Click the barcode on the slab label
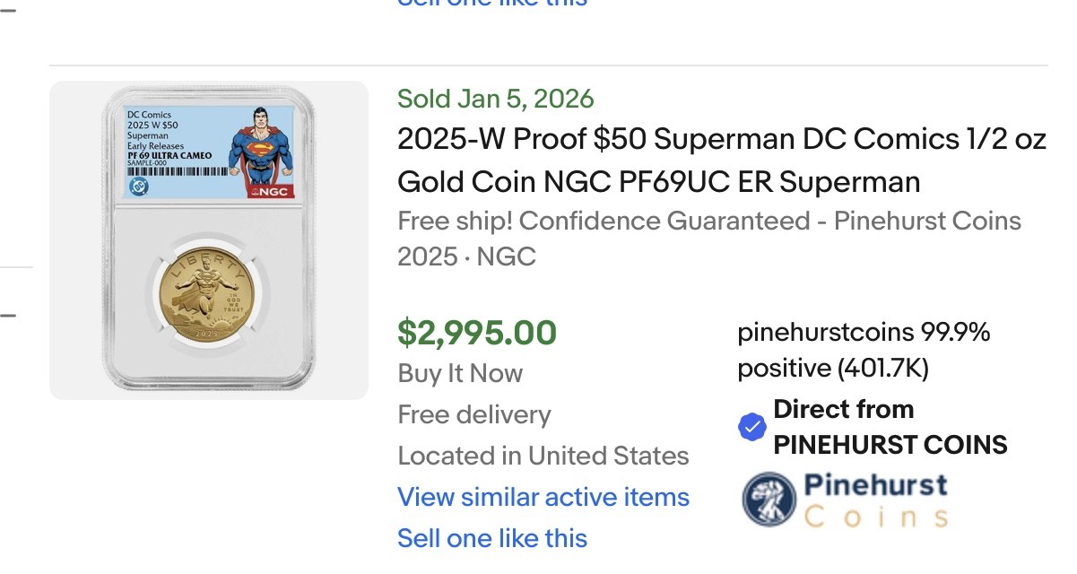1077x574 pixels. (178, 170)
